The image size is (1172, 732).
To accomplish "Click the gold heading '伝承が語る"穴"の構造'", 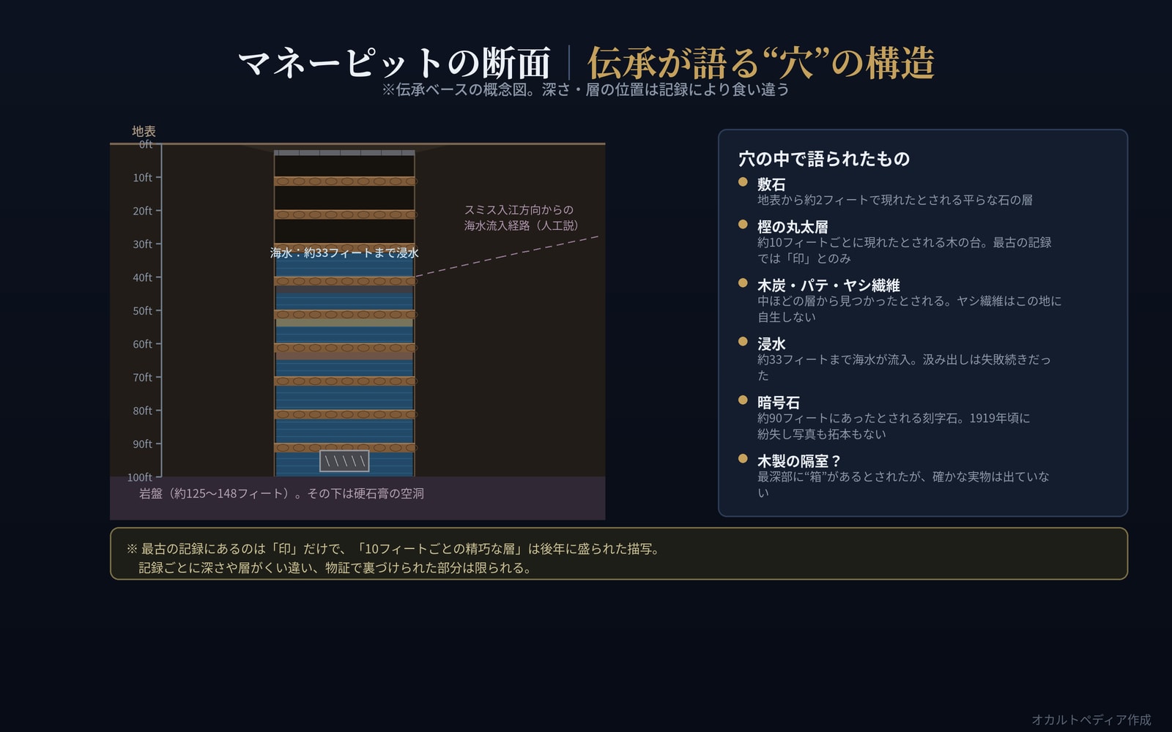I will pos(761,63).
